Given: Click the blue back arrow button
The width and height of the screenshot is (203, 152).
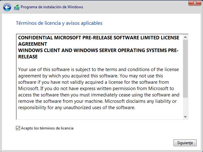Looking at the screenshot, I should 7,7.
